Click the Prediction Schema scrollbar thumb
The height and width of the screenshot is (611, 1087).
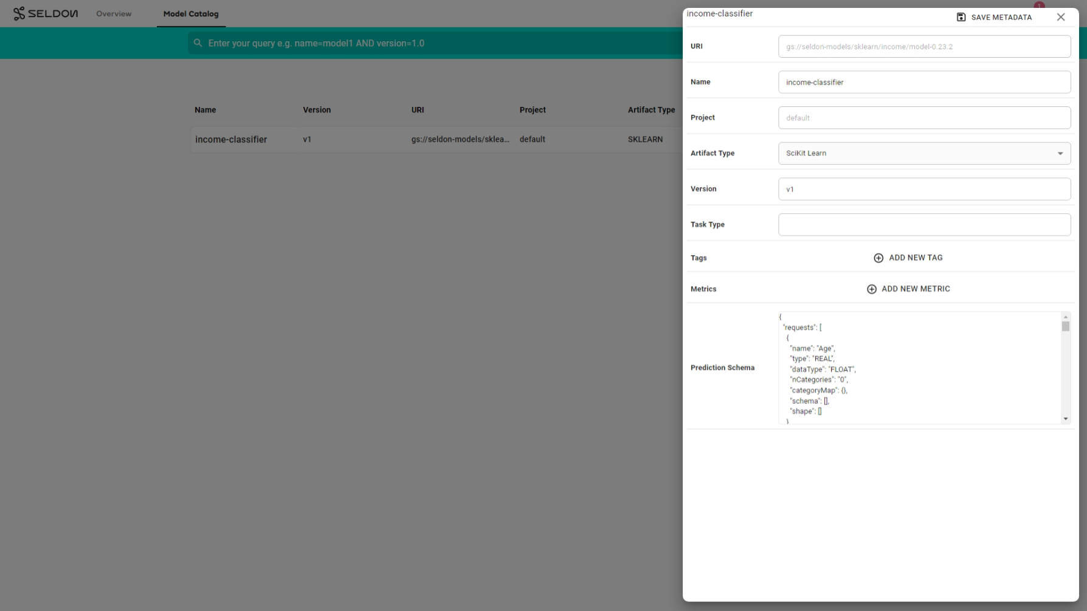point(1066,327)
